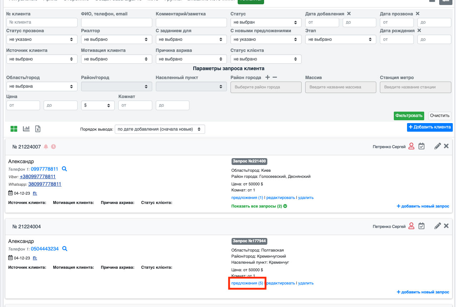The height and width of the screenshot is (307, 456).
Task: Export the client list to Excel
Action: click(x=38, y=129)
